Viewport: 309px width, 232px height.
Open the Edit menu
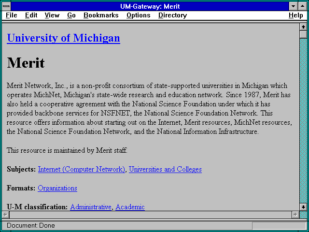coord(31,15)
